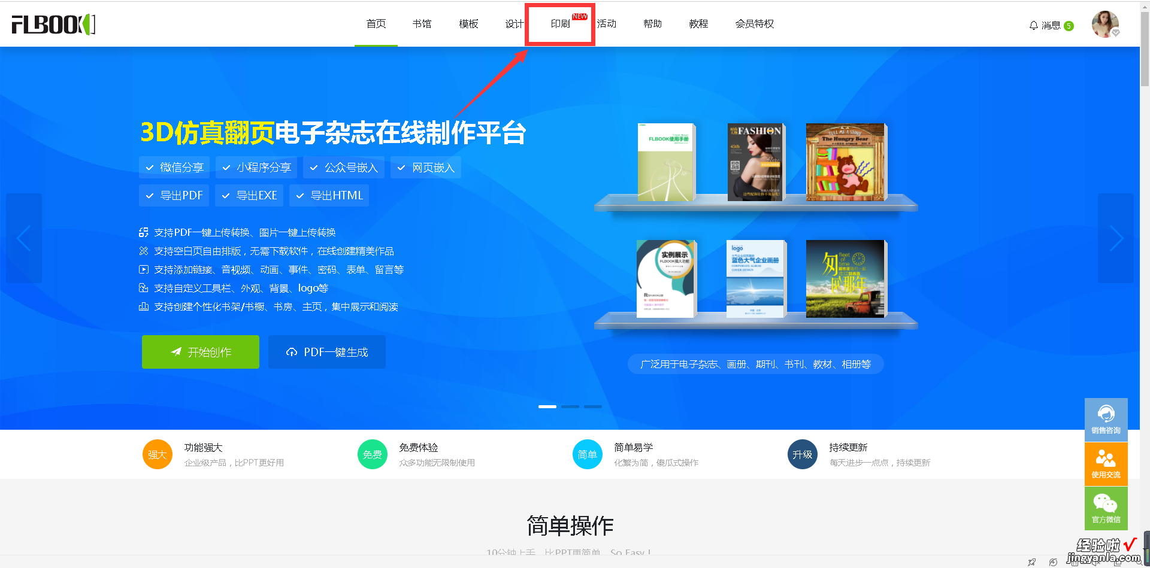Viewport: 1150px width, 568px height.
Task: Open The Hungry Bear book cover
Action: click(x=846, y=162)
